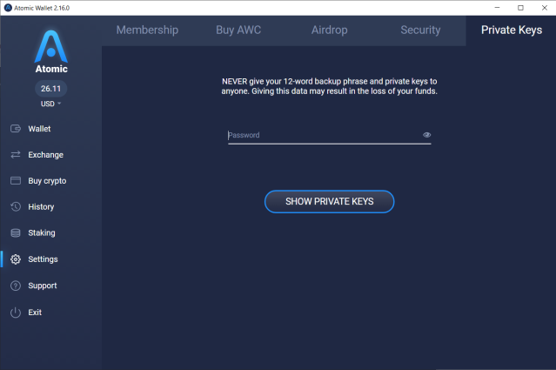
Task: Switch to the Membership tab
Action: 147,30
